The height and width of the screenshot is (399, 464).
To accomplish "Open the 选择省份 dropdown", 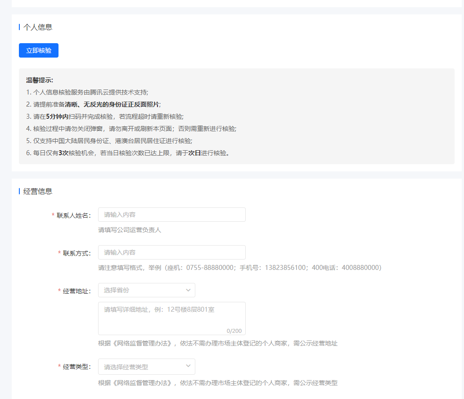I will click(146, 290).
